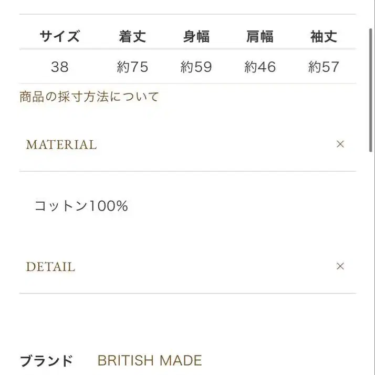This screenshot has width=375, height=375.
Task: Close DETAIL section using its × icon
Action: pos(340,266)
